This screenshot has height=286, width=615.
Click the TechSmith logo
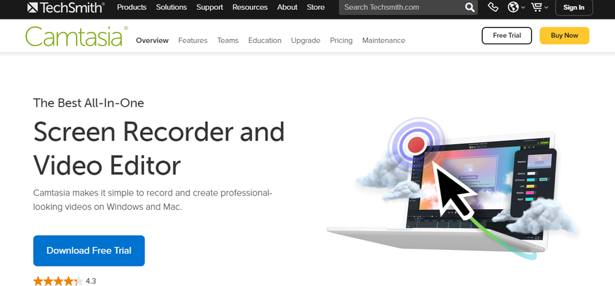click(66, 7)
